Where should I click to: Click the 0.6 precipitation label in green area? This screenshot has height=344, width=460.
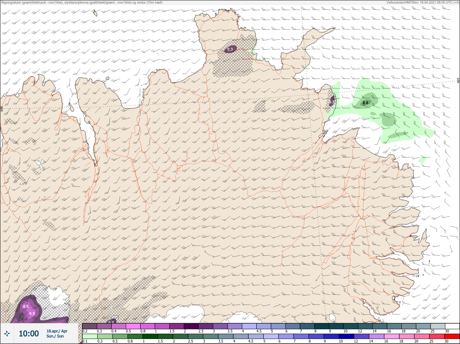pyautogui.click(x=365, y=103)
